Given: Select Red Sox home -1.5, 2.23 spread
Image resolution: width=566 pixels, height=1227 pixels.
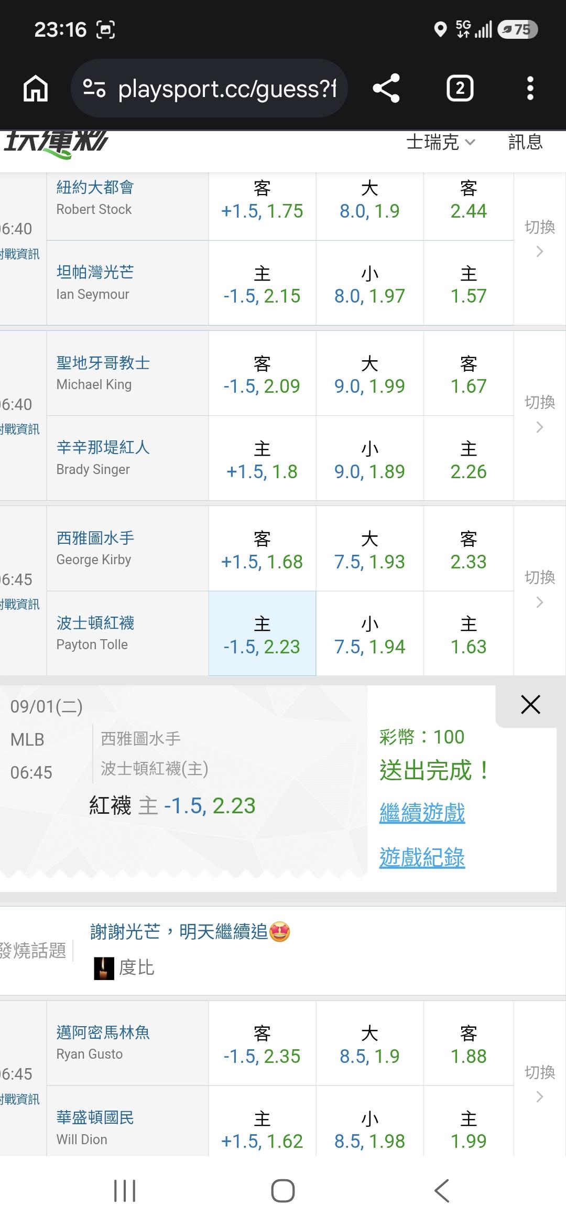Looking at the screenshot, I should point(262,633).
